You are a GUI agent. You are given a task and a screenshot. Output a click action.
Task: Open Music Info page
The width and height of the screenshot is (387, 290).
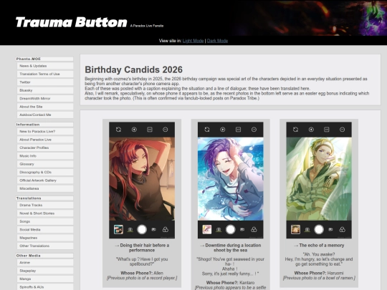tap(45, 156)
